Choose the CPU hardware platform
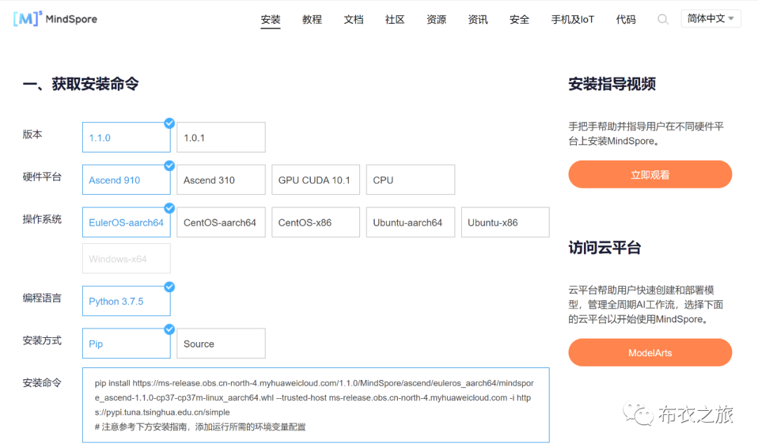Image resolution: width=758 pixels, height=448 pixels. (x=411, y=180)
